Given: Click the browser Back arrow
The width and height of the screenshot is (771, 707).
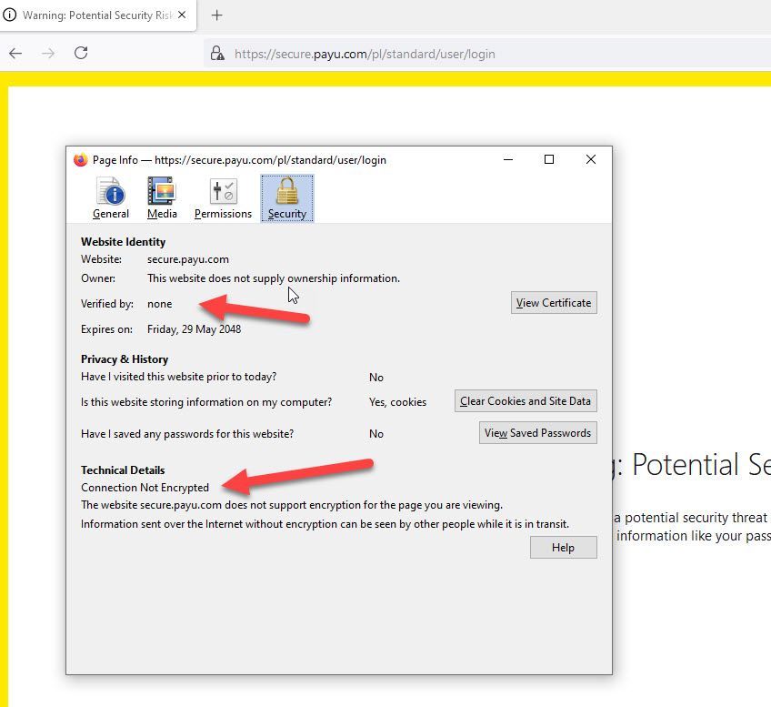Looking at the screenshot, I should (15, 53).
